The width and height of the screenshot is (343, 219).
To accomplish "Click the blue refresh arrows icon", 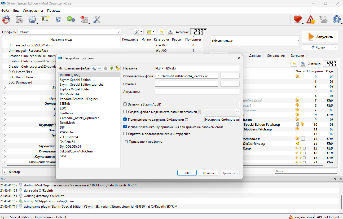I will (x=58, y=19).
